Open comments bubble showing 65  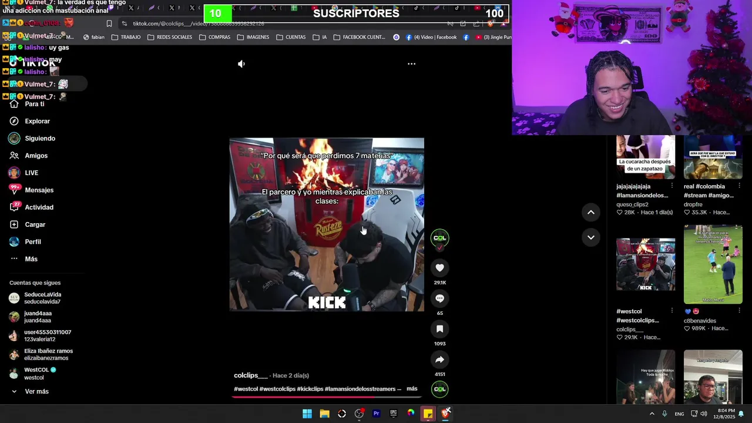click(x=439, y=298)
